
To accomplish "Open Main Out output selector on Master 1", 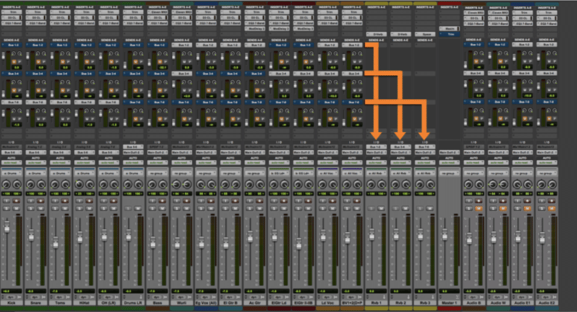I will click(x=449, y=152).
